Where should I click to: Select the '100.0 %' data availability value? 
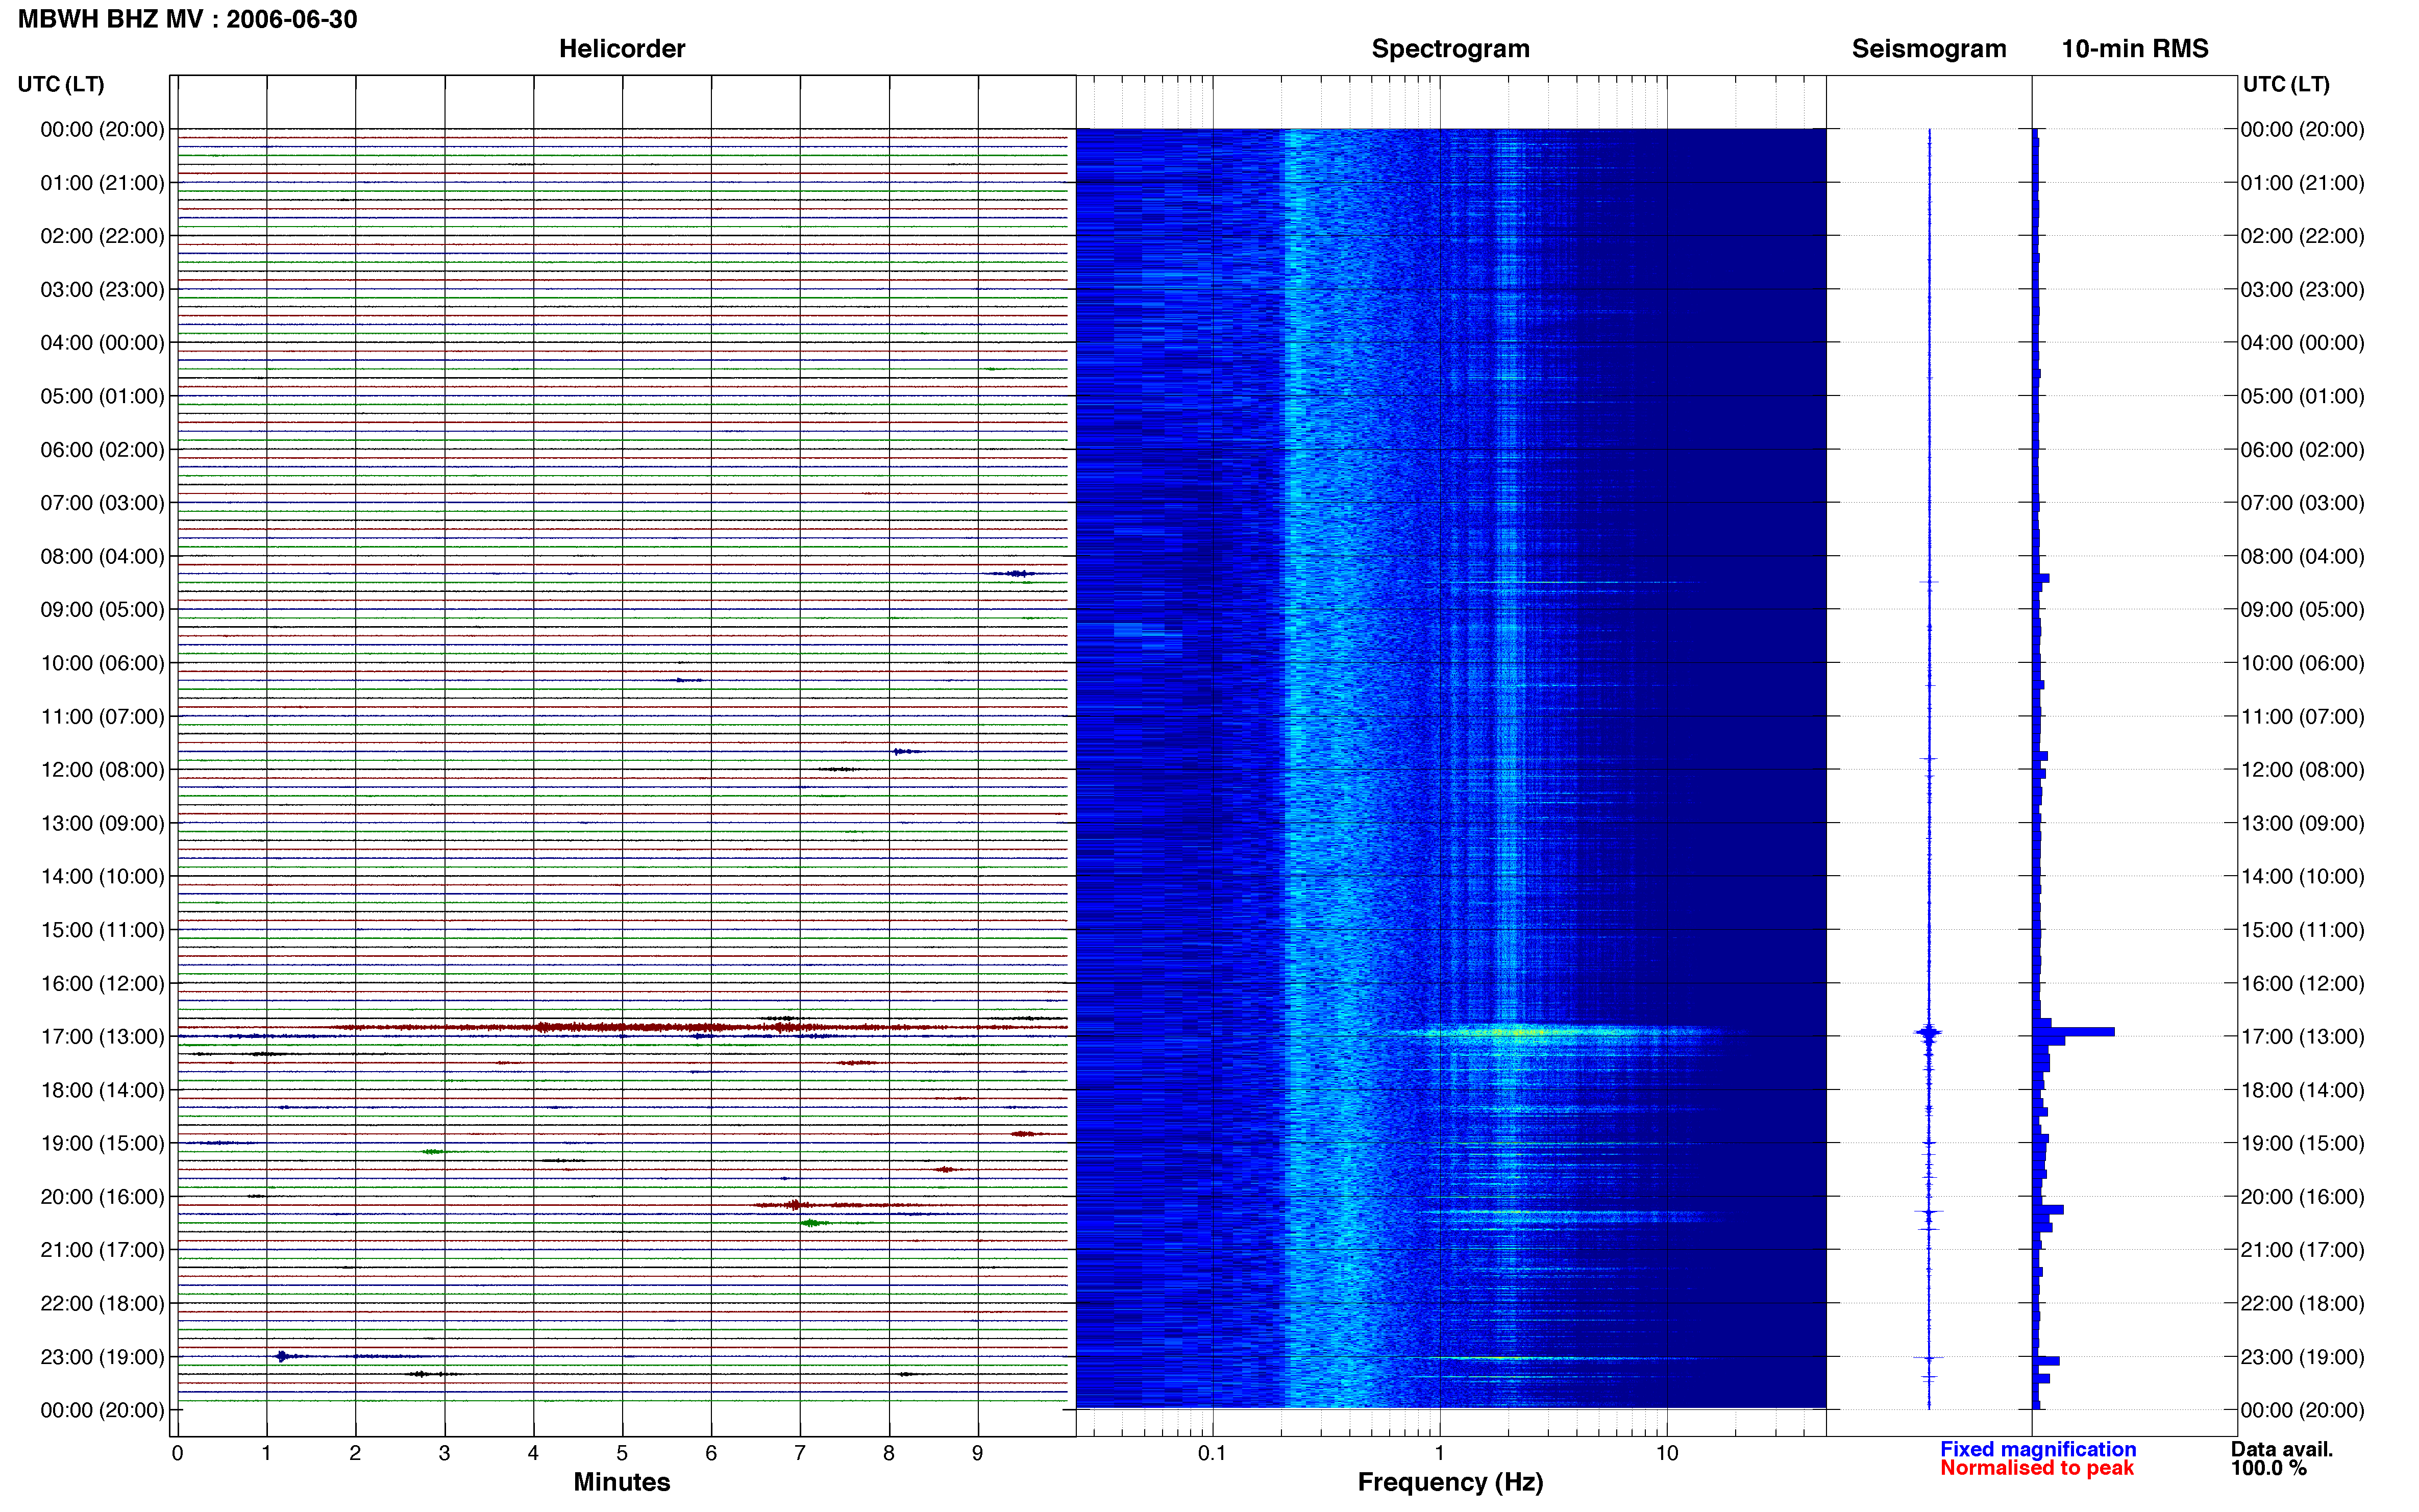click(2268, 1468)
